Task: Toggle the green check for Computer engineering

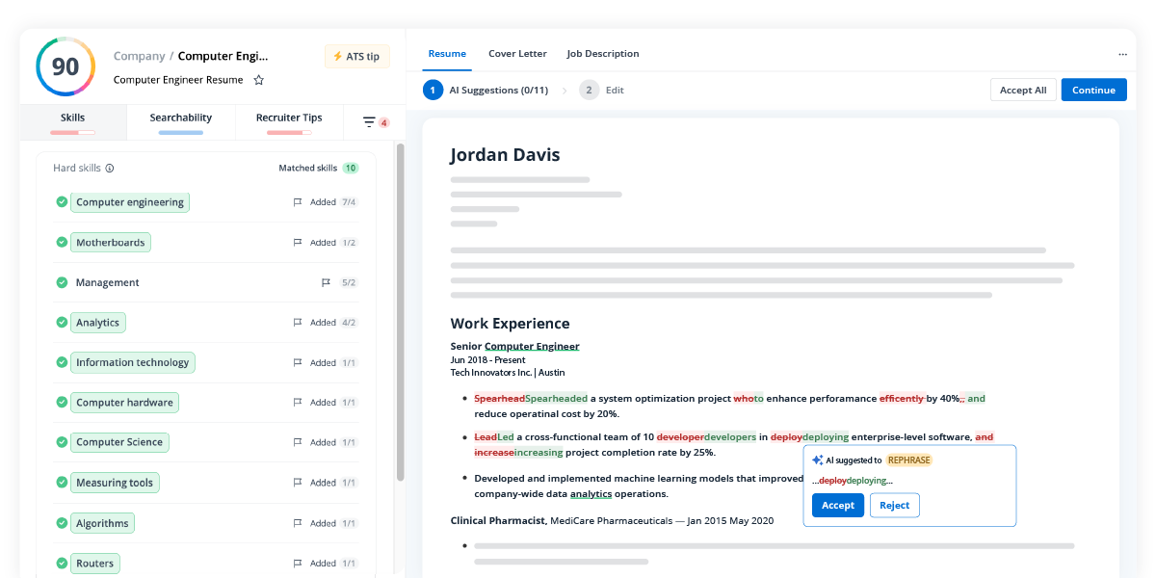Action: tap(62, 202)
